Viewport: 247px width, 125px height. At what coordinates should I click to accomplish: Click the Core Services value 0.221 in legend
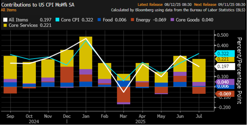point(46,25)
